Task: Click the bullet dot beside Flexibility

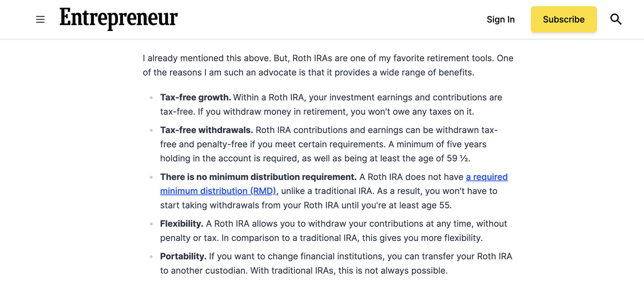Action: pyautogui.click(x=151, y=224)
